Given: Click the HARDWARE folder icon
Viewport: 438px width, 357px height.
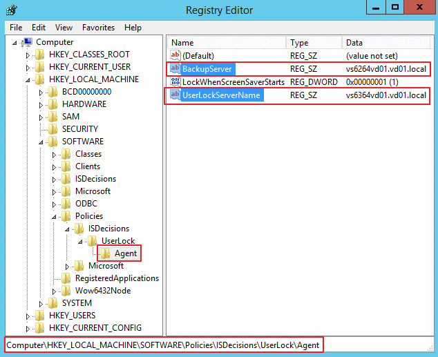Looking at the screenshot, I should click(x=53, y=104).
